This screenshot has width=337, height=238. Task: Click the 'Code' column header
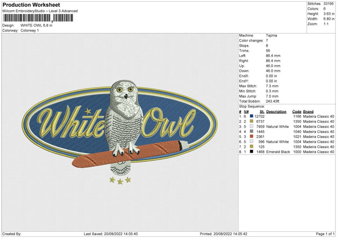297,112
